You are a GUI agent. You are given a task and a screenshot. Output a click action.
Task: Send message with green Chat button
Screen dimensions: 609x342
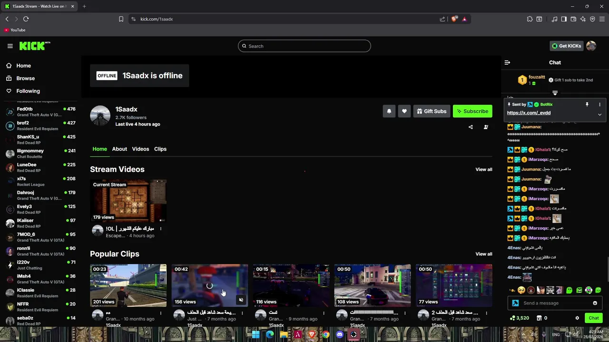click(594, 318)
